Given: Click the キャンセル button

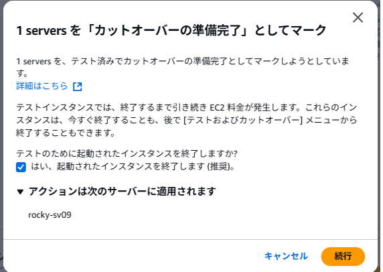Looking at the screenshot, I should [286, 256].
